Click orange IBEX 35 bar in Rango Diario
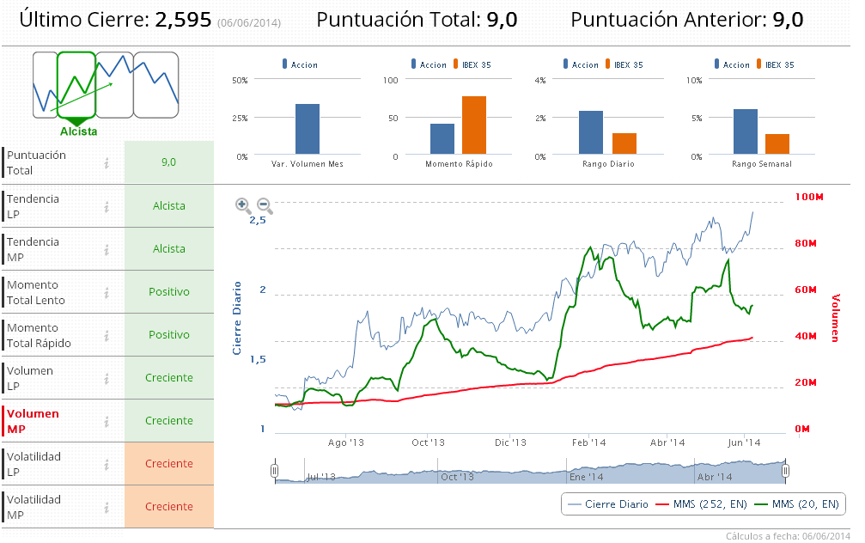This screenshot has width=865, height=543. pos(624,143)
